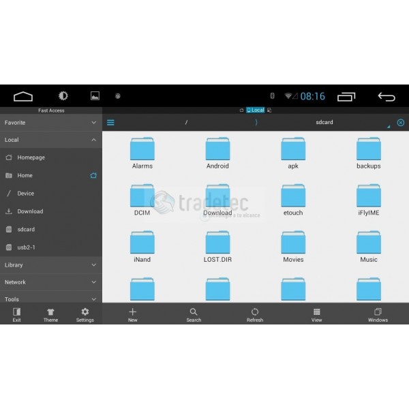Image resolution: width=409 pixels, height=409 pixels.
Task: Toggle the hamburger menu in path bar
Action: pos(110,123)
